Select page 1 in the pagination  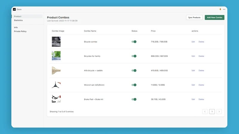[x=212, y=111]
